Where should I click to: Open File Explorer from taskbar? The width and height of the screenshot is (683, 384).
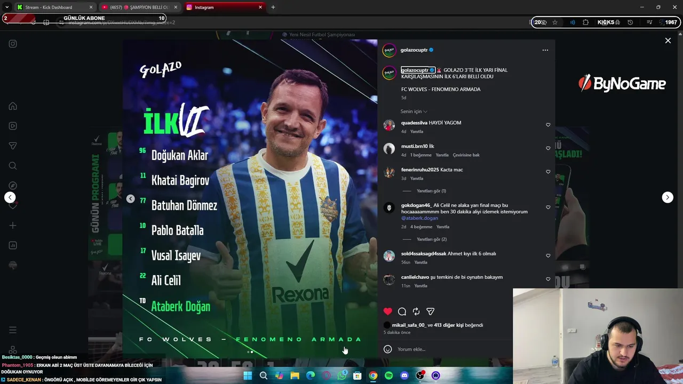pos(295,375)
